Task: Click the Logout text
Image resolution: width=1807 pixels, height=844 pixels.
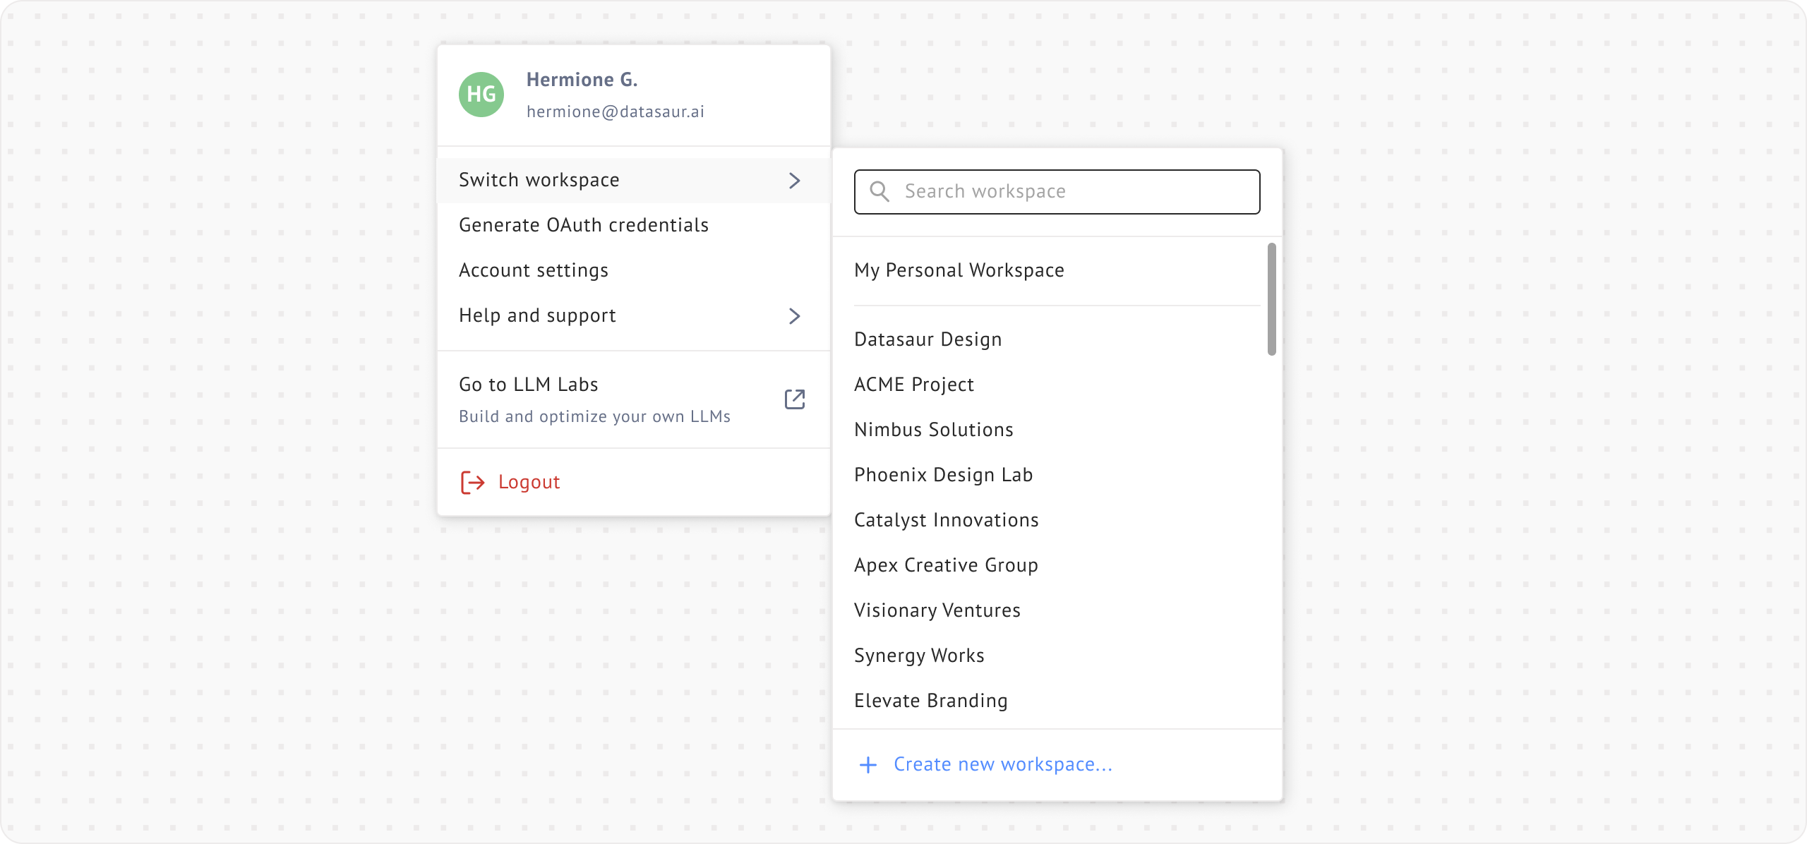Action: [x=529, y=482]
